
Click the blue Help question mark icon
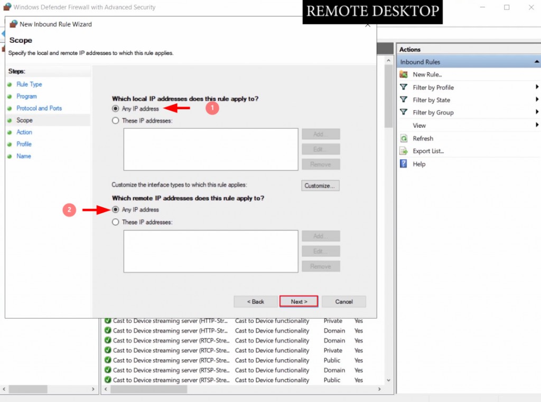click(x=403, y=164)
